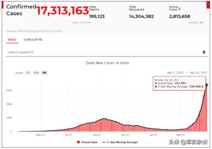The width and height of the screenshot is (212, 149).
Task: Click the highlighted data point at chart peak
Action: tap(207, 85)
